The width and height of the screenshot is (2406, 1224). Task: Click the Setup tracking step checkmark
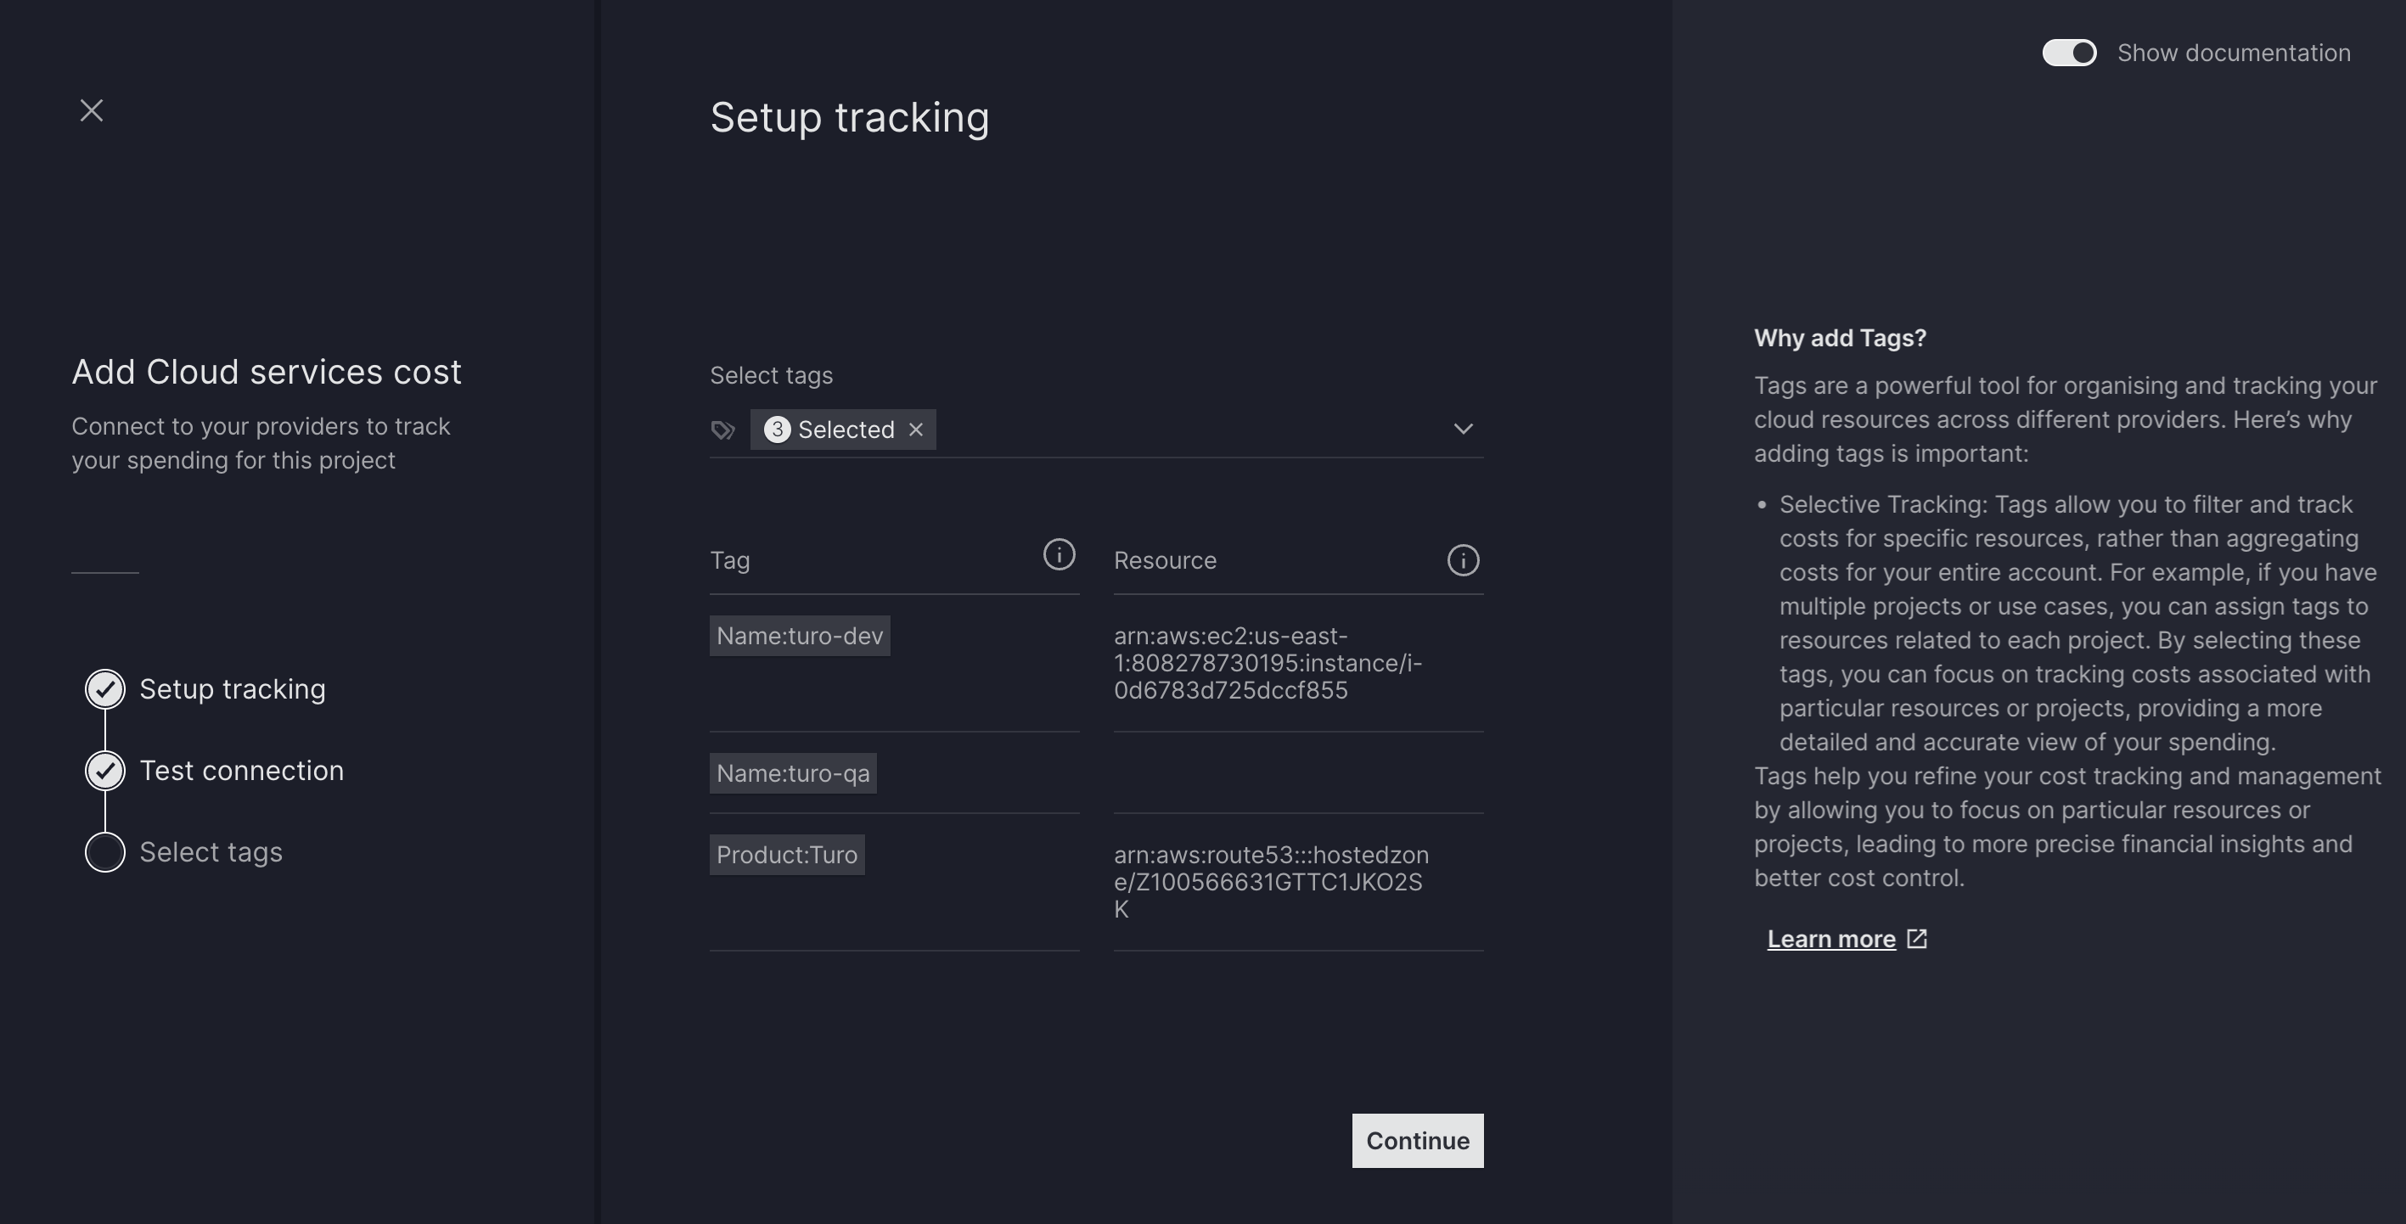point(105,689)
